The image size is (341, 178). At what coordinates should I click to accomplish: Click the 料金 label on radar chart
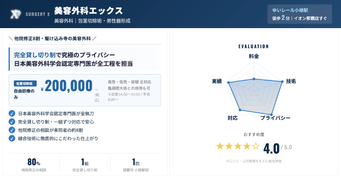[254, 56]
